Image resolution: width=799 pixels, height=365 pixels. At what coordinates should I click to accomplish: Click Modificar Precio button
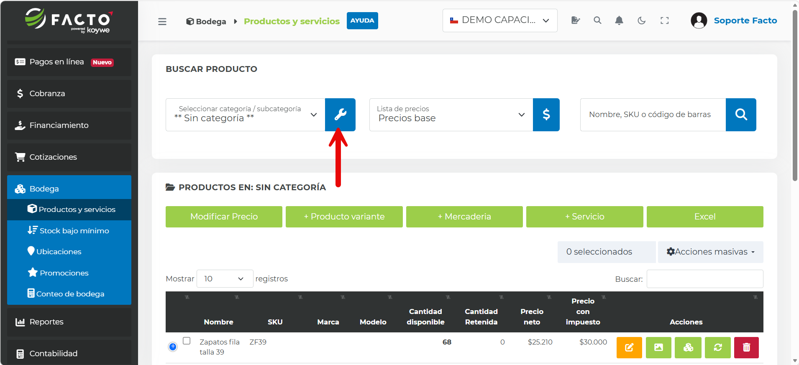[x=224, y=217]
